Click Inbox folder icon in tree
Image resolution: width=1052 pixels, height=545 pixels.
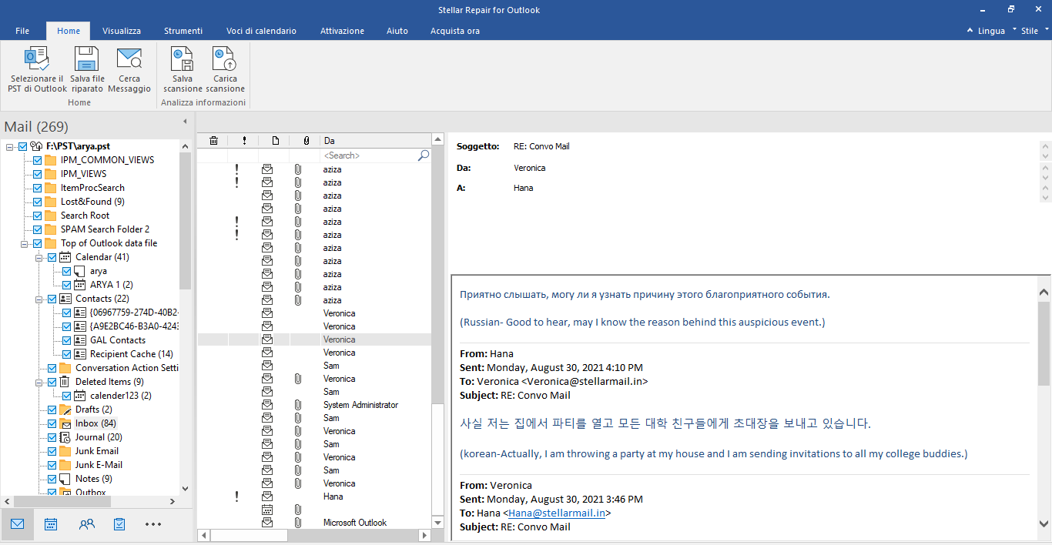pyautogui.click(x=65, y=423)
